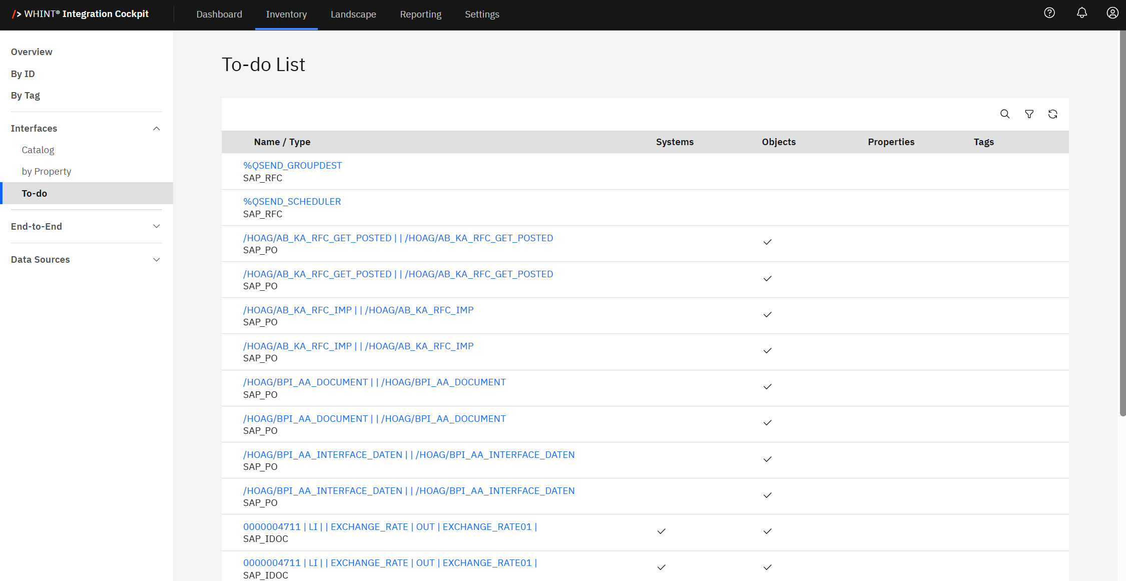Select Catalog in the sidebar
This screenshot has height=581, width=1126.
tap(38, 150)
